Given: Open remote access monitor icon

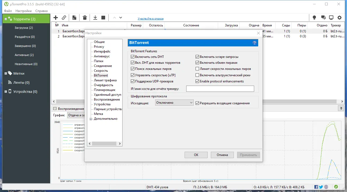Looking at the screenshot, I should (331, 17).
